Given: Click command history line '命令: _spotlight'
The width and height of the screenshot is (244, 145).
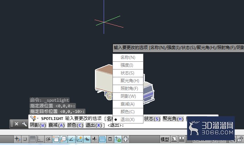Looking at the screenshot, I should (50, 100).
